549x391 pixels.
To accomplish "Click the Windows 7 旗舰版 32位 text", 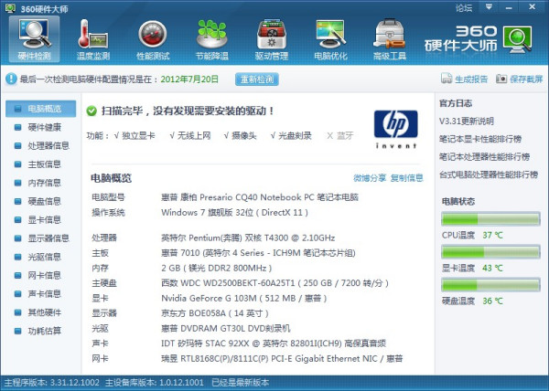I will point(234,213).
